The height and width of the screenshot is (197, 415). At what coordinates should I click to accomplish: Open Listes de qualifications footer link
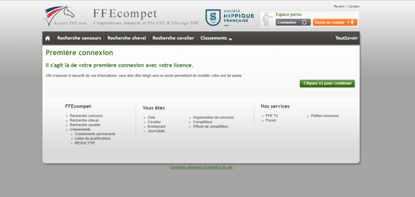pos(93,138)
